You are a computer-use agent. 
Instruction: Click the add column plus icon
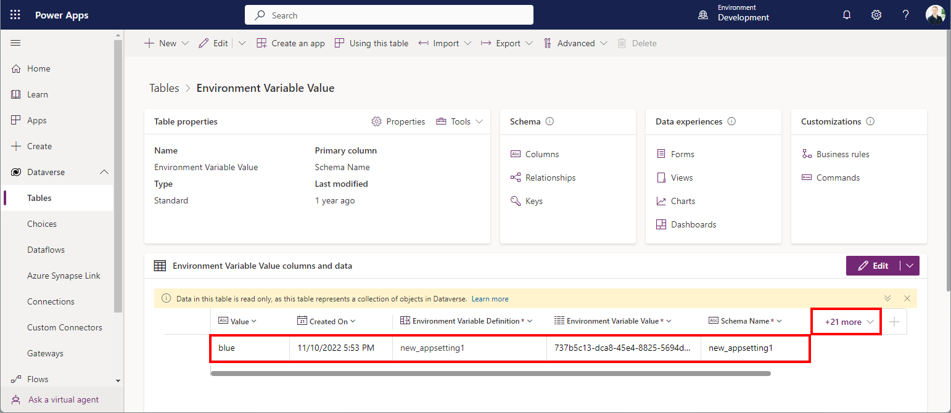click(x=894, y=322)
